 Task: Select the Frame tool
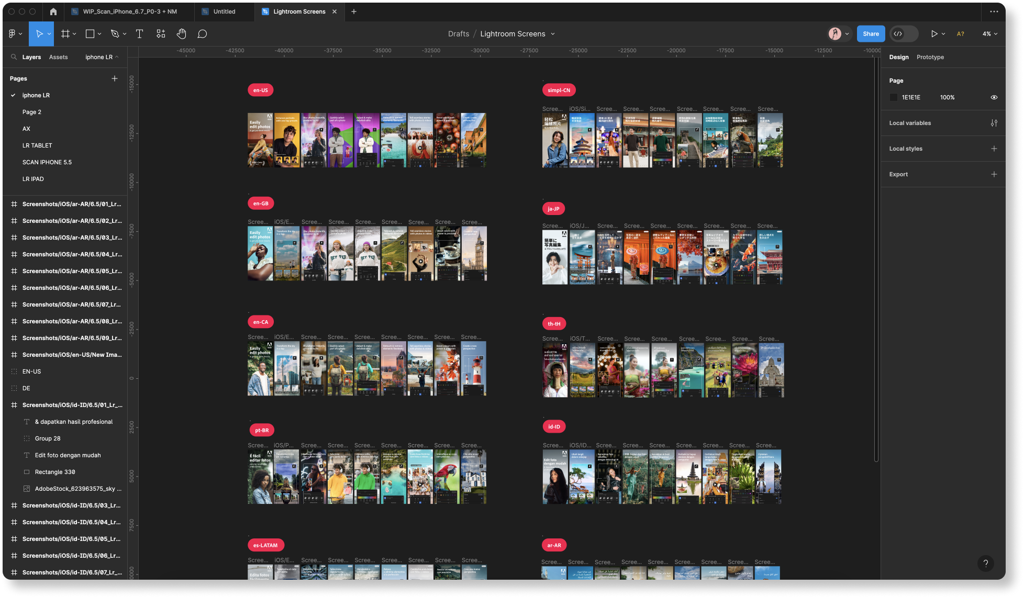pos(65,34)
